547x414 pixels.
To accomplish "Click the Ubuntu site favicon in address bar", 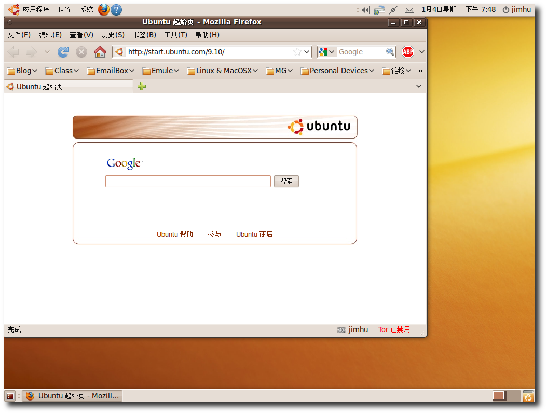I will (x=119, y=52).
